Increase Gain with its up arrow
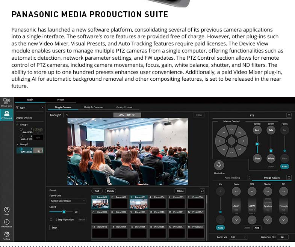Screen dimensions: 295x247 point(236,191)
